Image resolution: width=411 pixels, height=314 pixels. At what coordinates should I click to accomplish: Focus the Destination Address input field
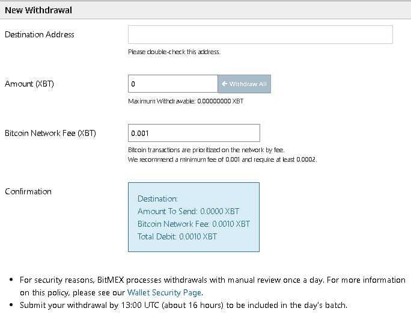[260, 35]
